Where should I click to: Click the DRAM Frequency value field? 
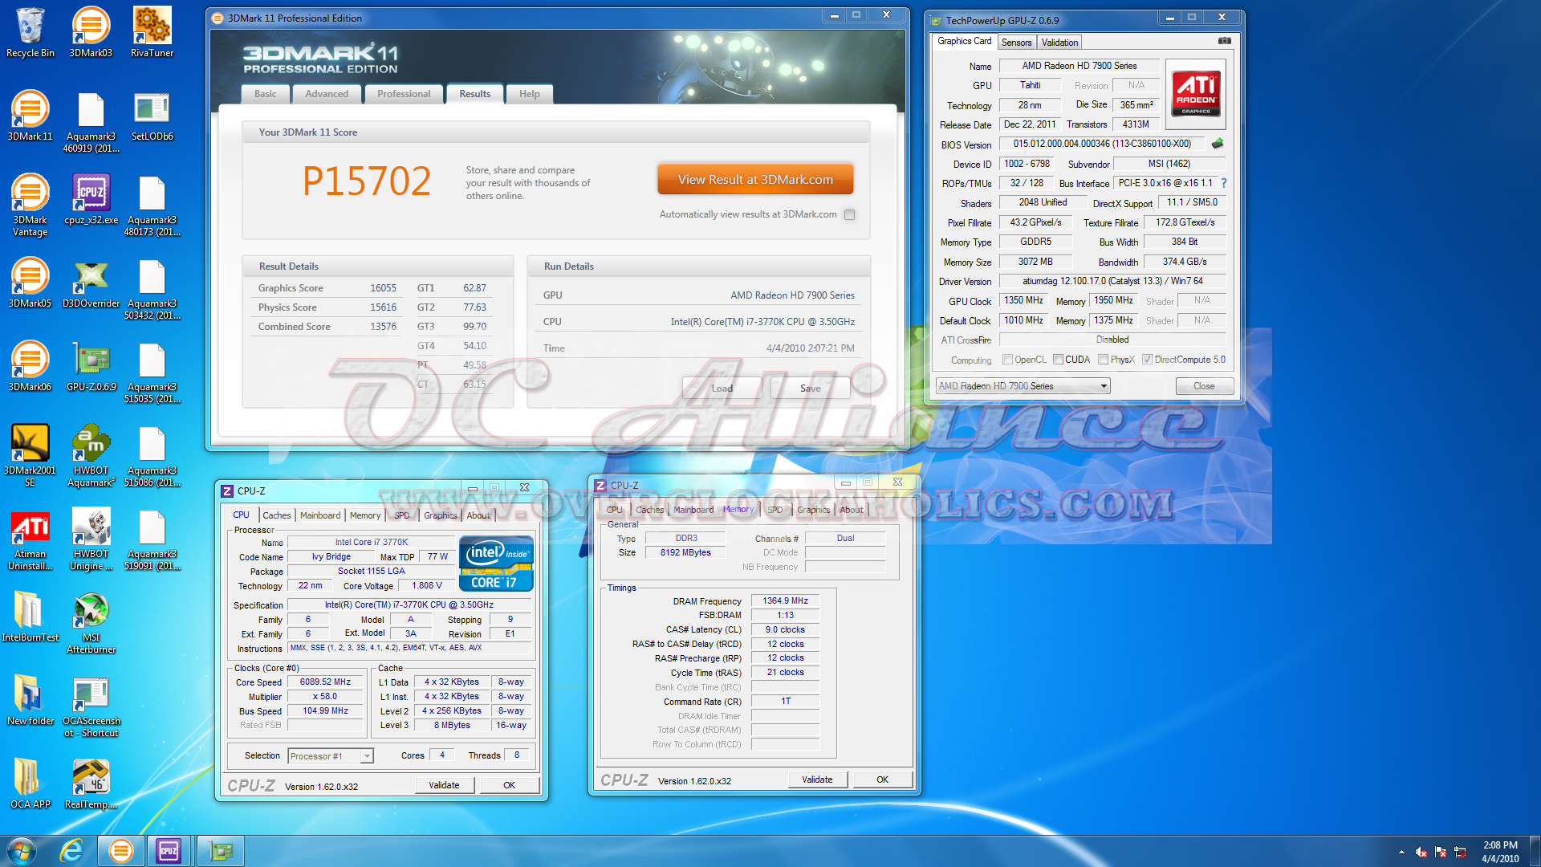(785, 600)
